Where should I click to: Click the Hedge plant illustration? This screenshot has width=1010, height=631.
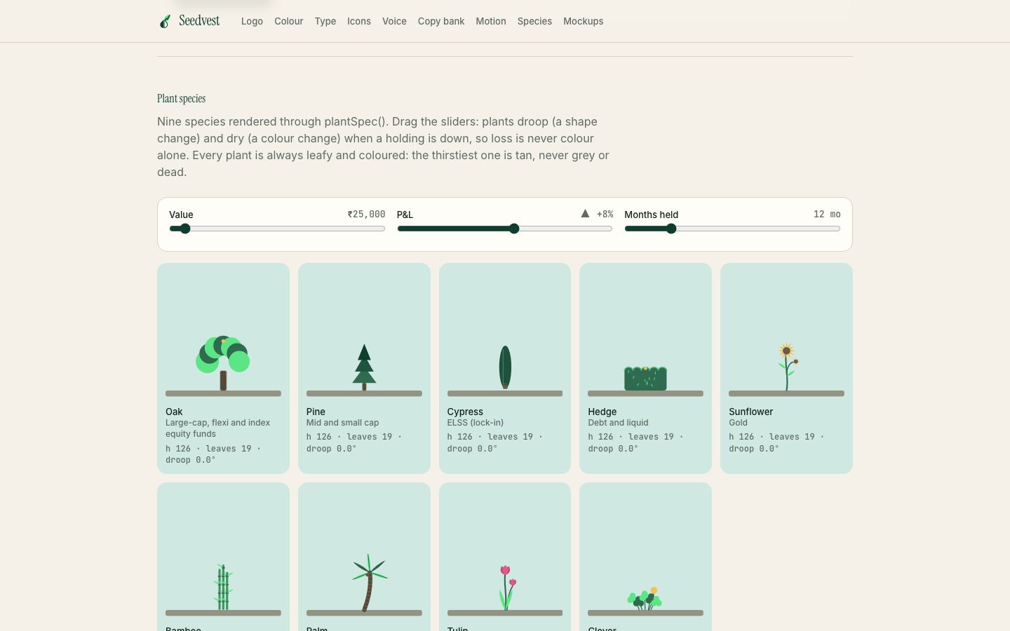coord(645,378)
